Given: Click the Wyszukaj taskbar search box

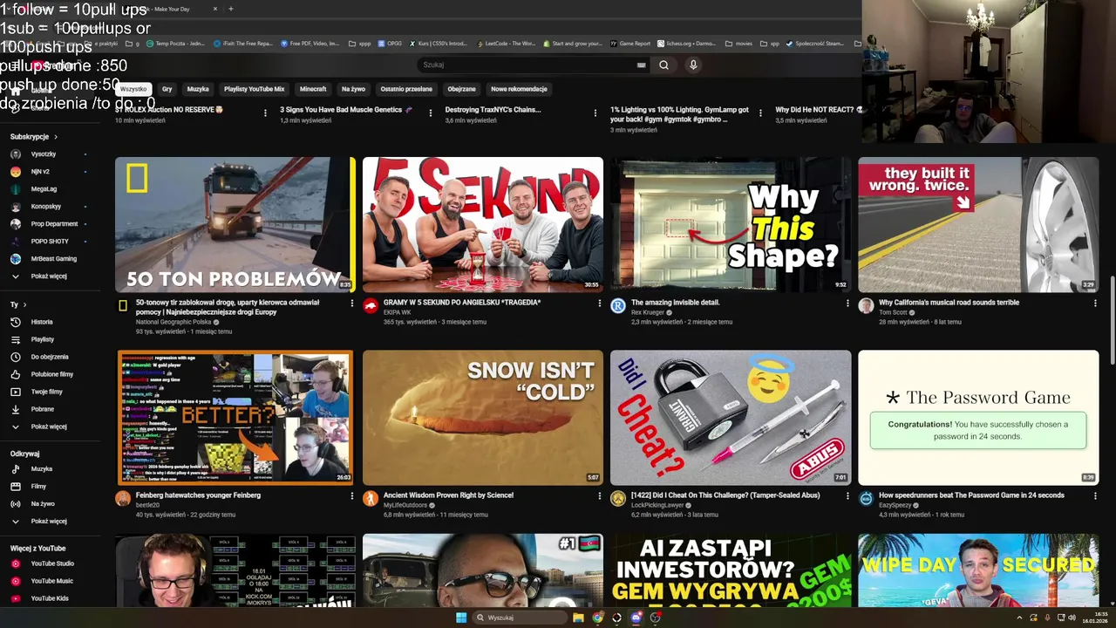Looking at the screenshot, I should (520, 618).
